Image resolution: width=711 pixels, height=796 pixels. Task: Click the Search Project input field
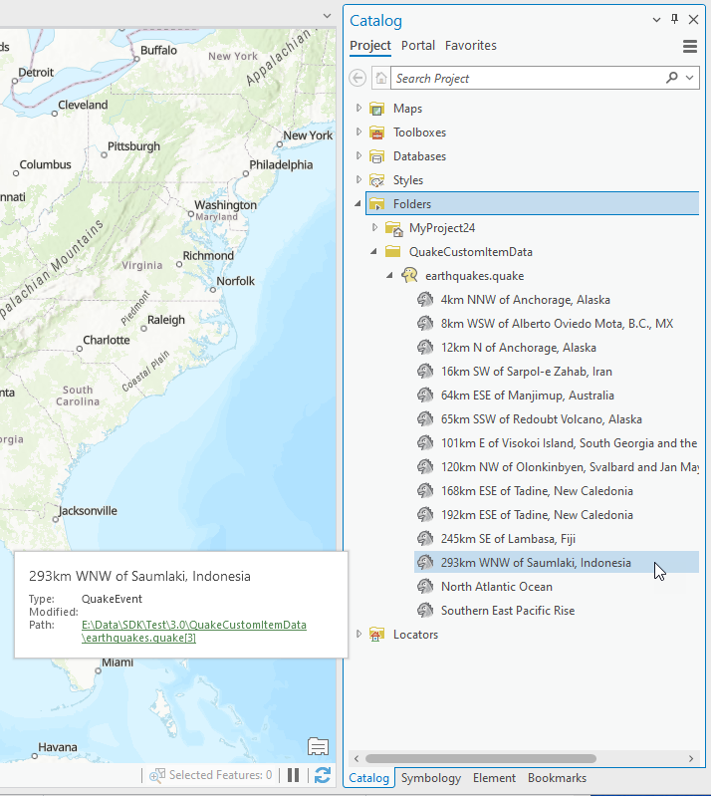click(x=526, y=78)
